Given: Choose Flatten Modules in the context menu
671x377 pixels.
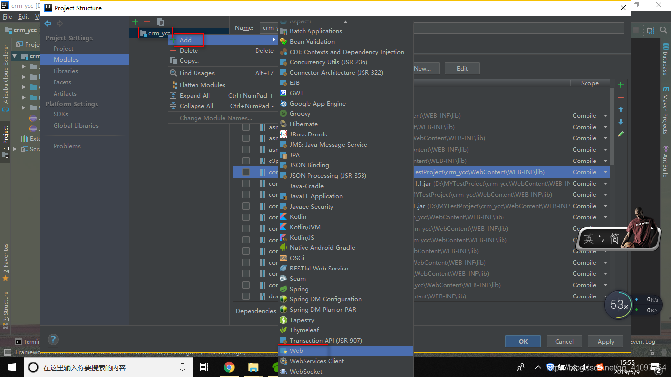Looking at the screenshot, I should click(x=224, y=85).
